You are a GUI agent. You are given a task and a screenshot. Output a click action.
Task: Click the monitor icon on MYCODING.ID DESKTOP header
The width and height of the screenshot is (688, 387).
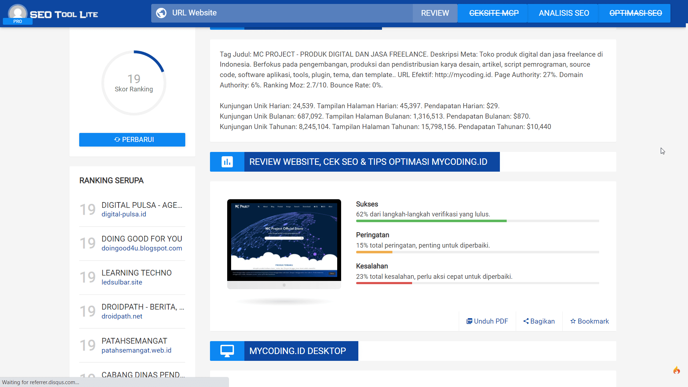226,351
